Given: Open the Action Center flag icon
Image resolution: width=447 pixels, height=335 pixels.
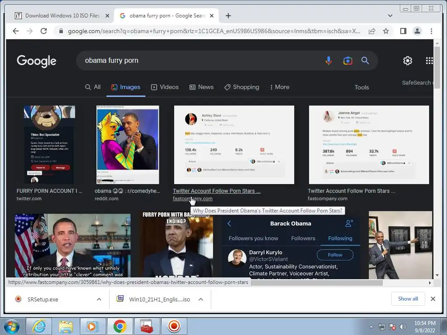Looking at the screenshot, I should tap(392, 327).
